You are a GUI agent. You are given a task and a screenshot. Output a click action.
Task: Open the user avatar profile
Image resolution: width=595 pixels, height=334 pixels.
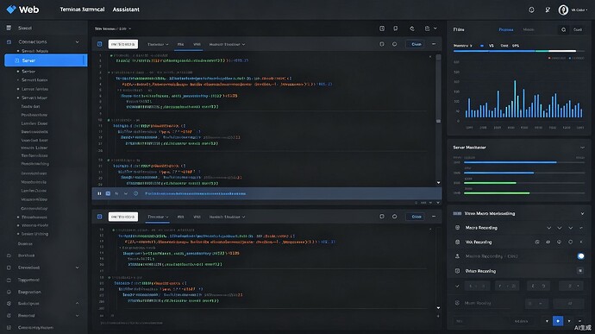(563, 9)
